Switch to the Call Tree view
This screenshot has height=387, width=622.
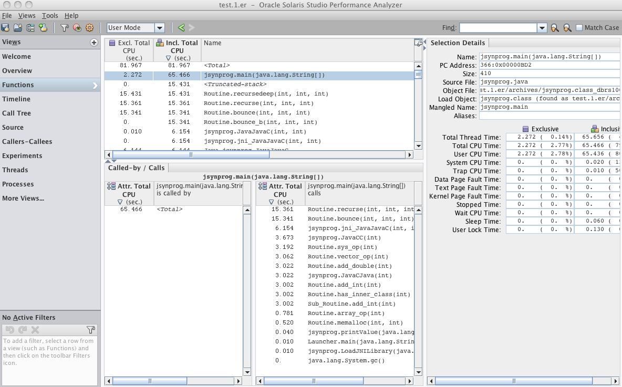(x=50, y=113)
